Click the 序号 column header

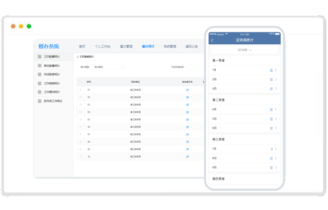click(89, 82)
